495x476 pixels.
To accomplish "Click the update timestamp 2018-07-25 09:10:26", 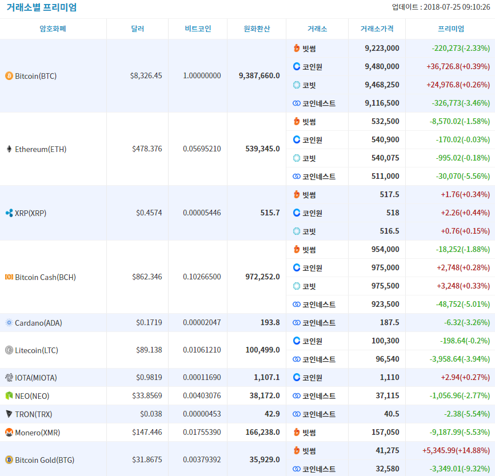I will point(457,7).
